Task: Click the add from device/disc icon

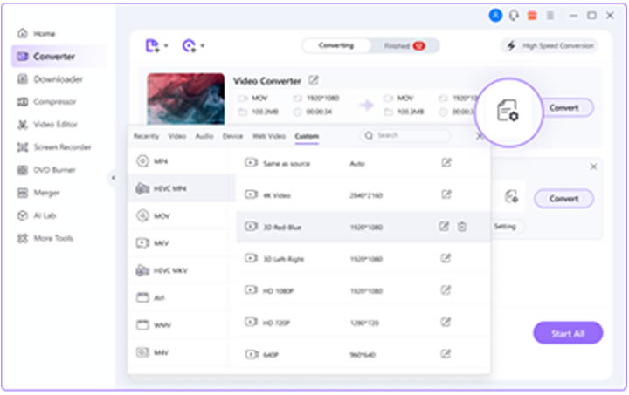Action: (x=189, y=46)
